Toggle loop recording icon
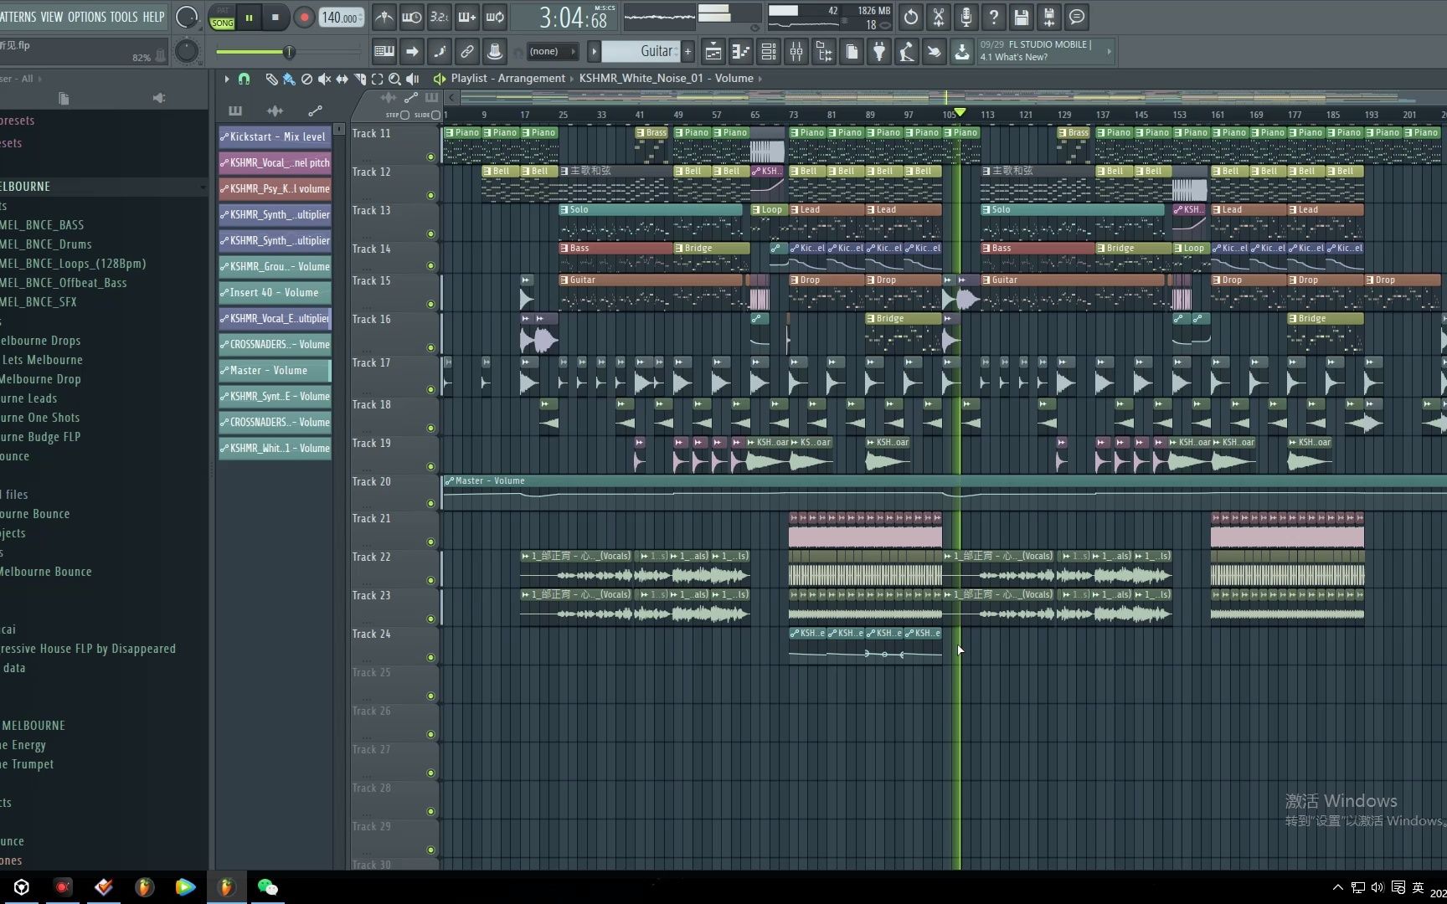This screenshot has height=904, width=1447. pyautogui.click(x=495, y=17)
